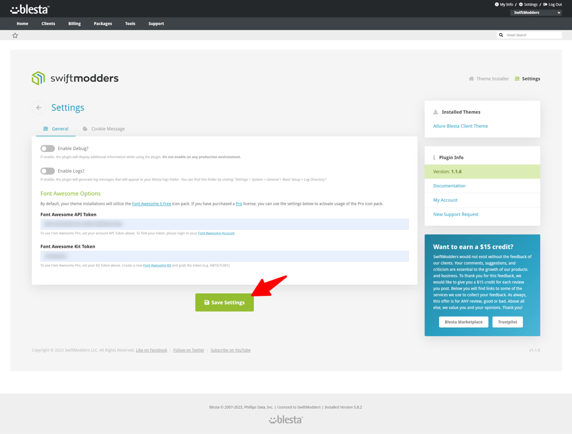This screenshot has height=434, width=572.
Task: Open the Font Awesome 5 Free link
Action: (151, 204)
